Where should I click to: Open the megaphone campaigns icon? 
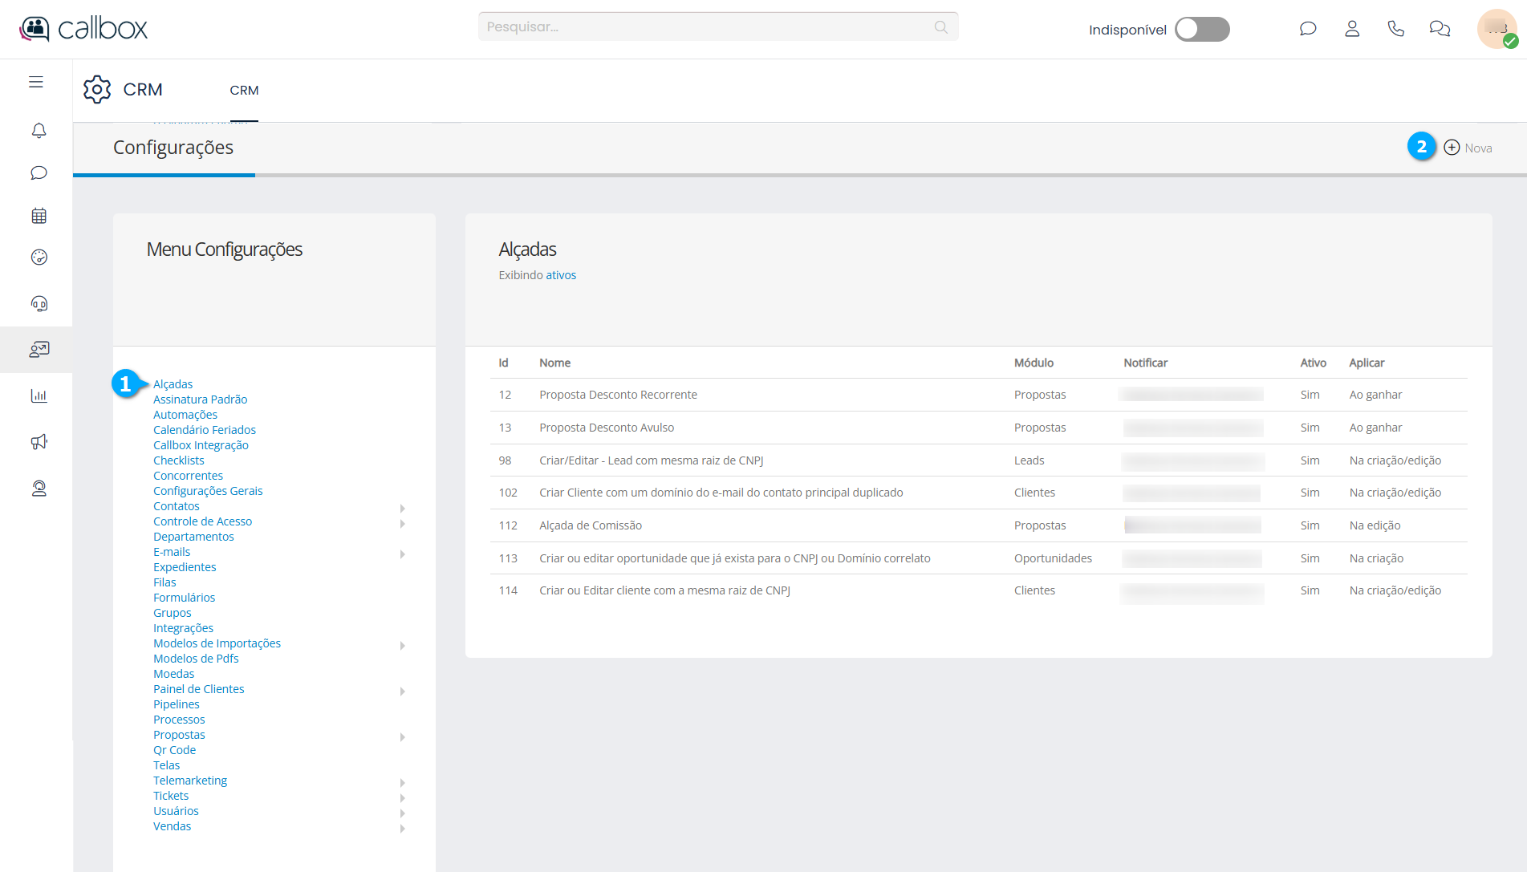[x=39, y=442]
